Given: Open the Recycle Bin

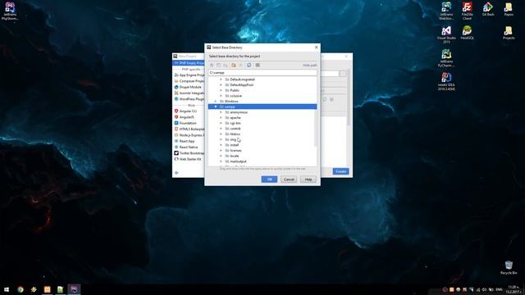Looking at the screenshot, I should click(509, 268).
